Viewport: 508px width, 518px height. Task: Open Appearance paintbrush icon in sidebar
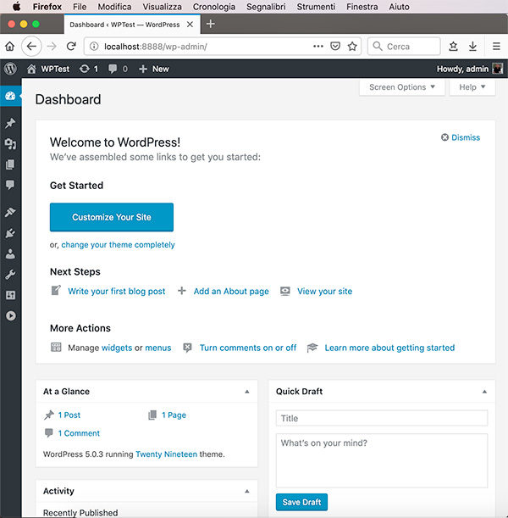pyautogui.click(x=10, y=212)
